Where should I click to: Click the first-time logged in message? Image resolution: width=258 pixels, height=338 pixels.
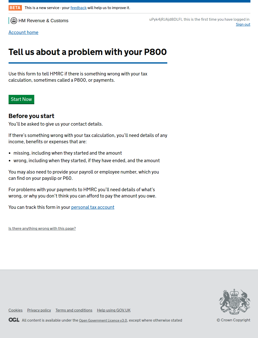tap(199, 19)
